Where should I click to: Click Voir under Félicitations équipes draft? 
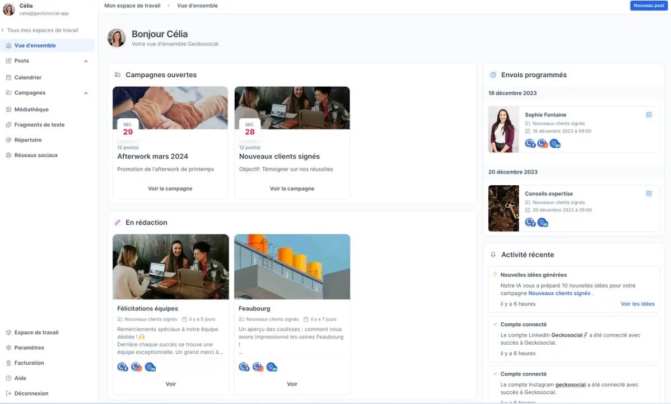point(171,384)
